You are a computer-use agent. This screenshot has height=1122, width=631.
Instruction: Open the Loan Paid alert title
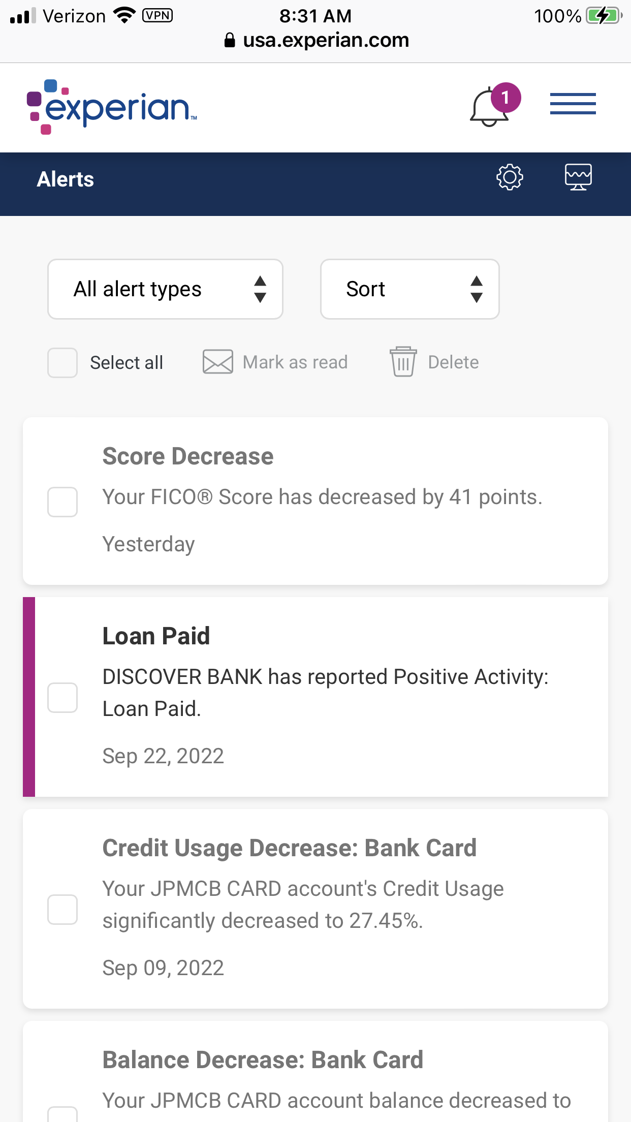pos(156,636)
